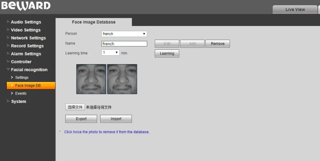Select Face Image DB menu item

coord(28,86)
